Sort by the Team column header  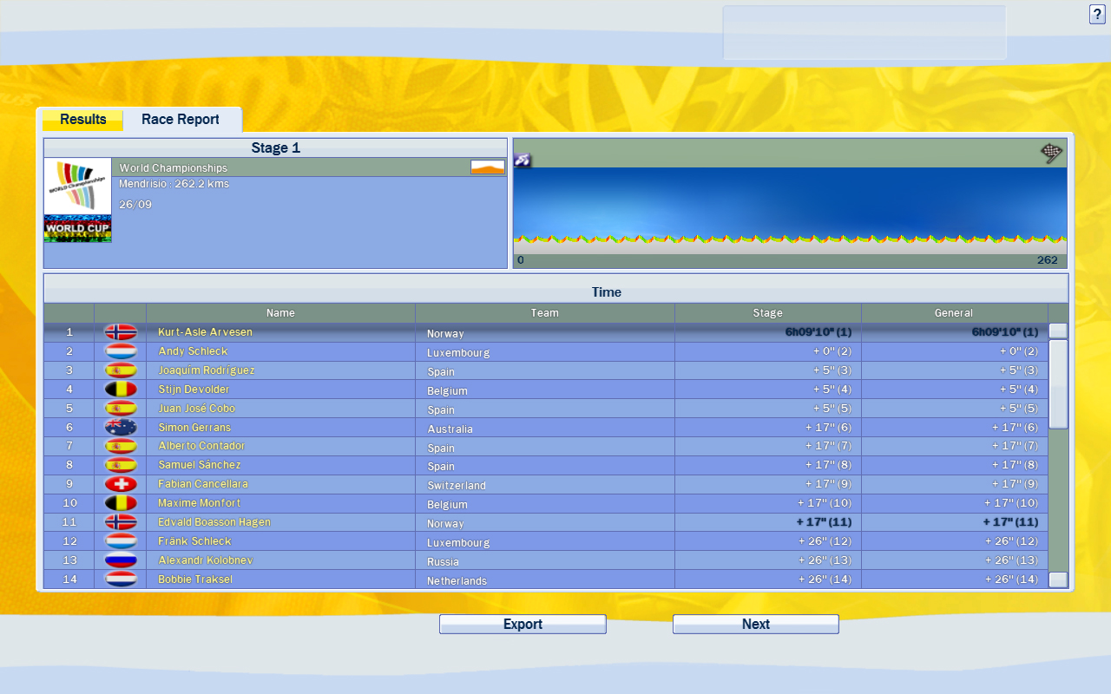(x=544, y=313)
